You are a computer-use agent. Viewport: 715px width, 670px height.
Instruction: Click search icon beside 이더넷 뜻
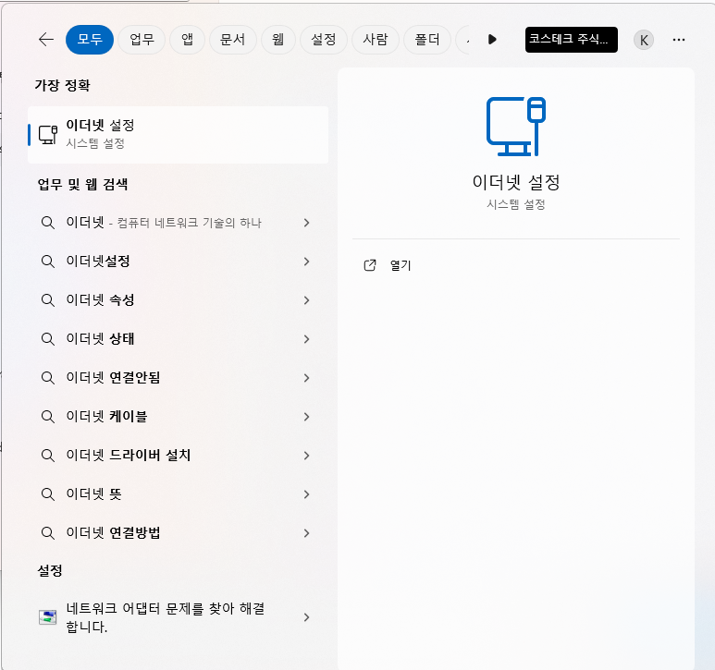pyautogui.click(x=48, y=494)
